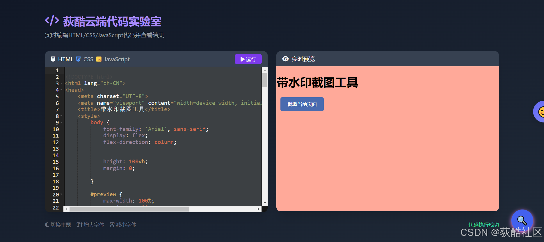Viewport: 544px width, 242px height.
Task: Click the editor vertical scrollbar thumb
Action: click(265, 80)
